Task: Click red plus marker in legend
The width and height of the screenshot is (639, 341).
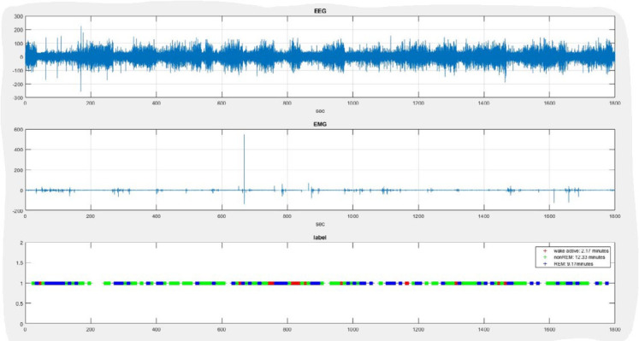Action: [545, 250]
